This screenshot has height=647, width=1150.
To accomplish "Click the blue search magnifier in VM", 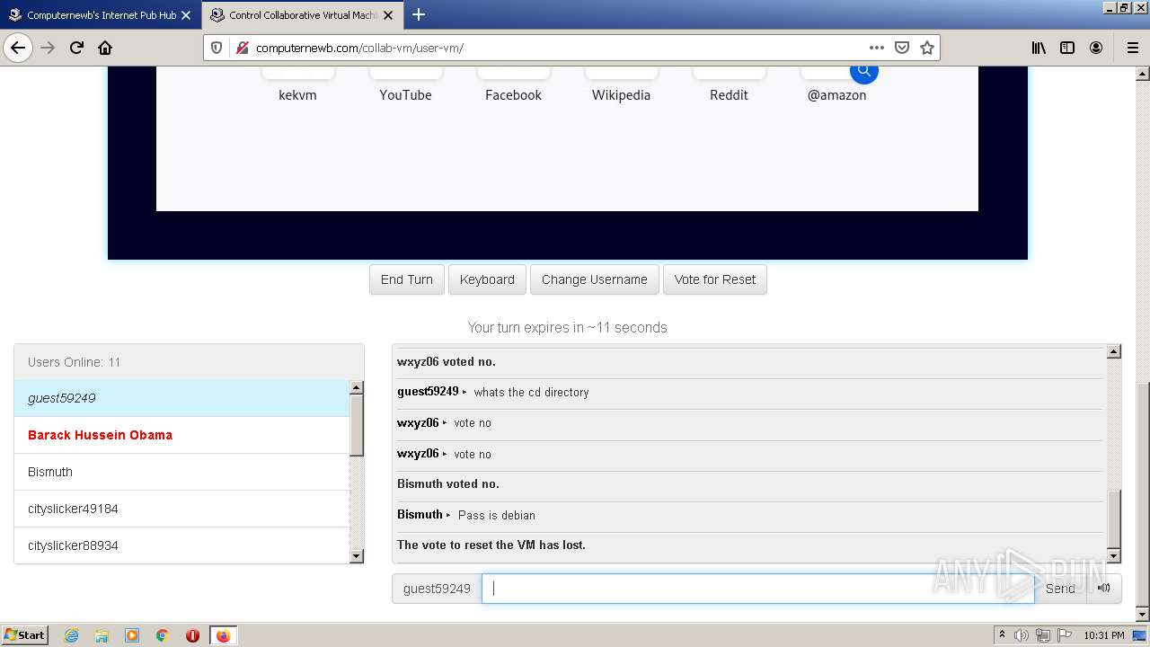I will coord(864,71).
